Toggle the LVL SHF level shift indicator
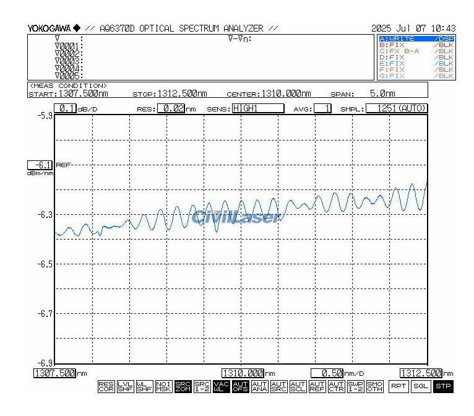474x416 pixels. pyautogui.click(x=124, y=387)
